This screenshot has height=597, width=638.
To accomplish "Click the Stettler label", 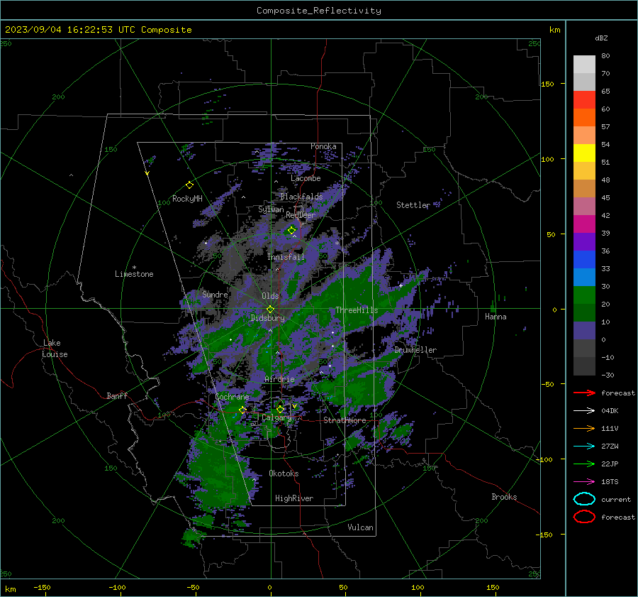I will (x=413, y=205).
